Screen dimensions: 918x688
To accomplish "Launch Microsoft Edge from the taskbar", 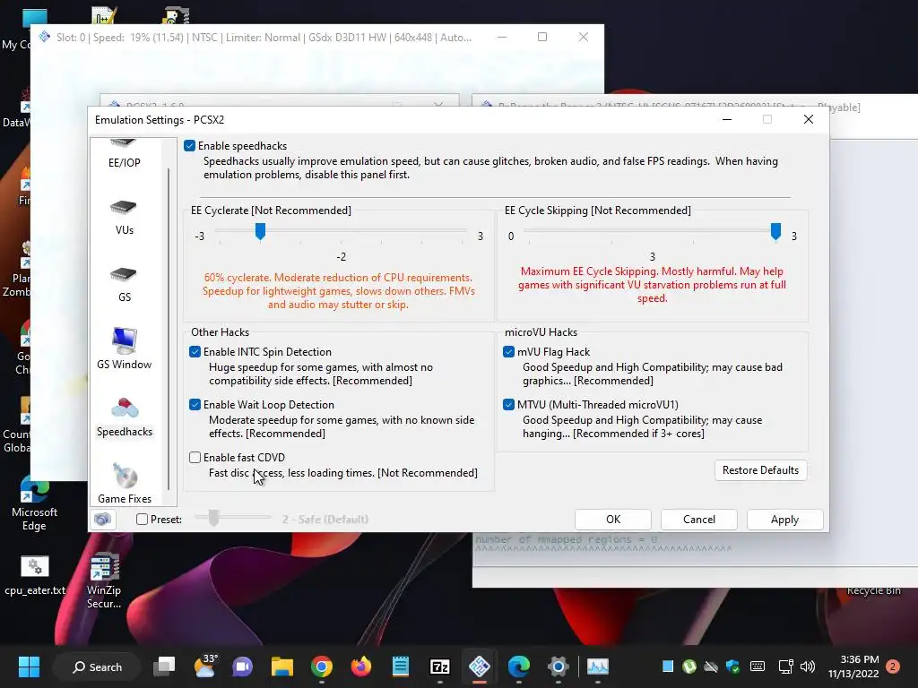I will pos(519,666).
